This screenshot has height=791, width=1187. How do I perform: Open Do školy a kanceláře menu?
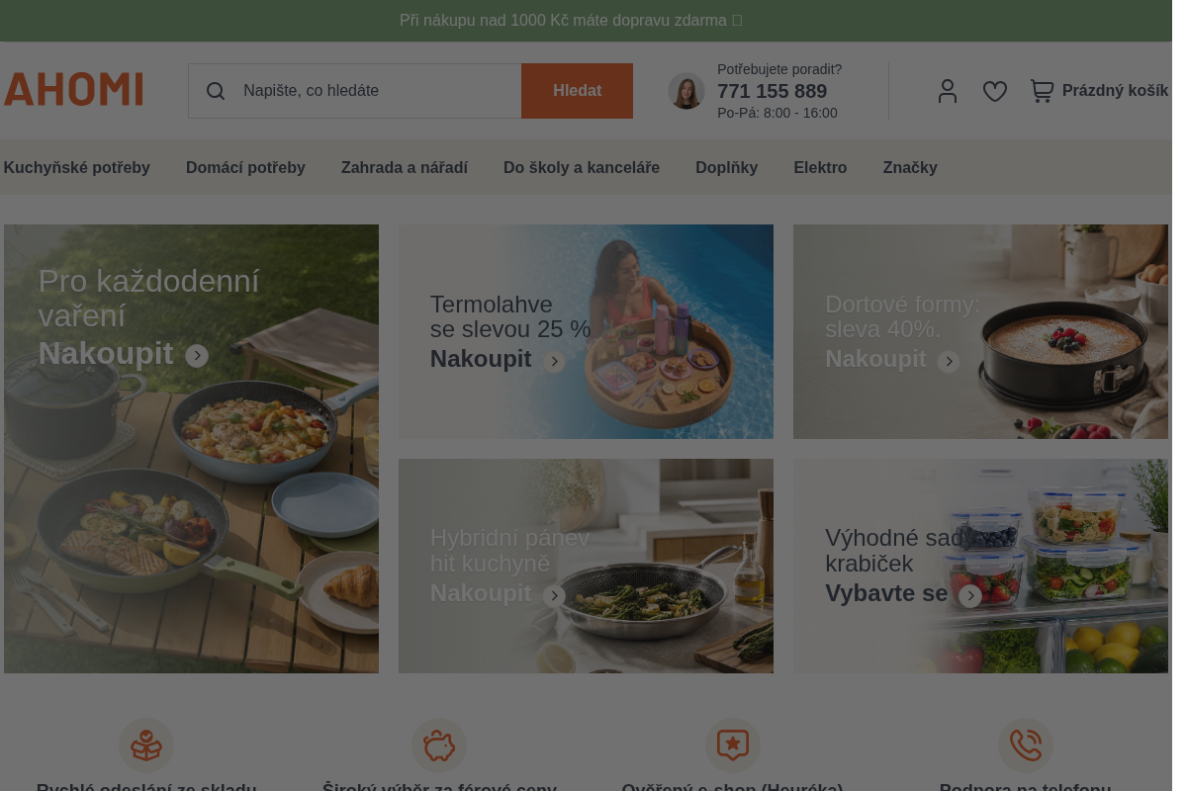click(x=582, y=168)
